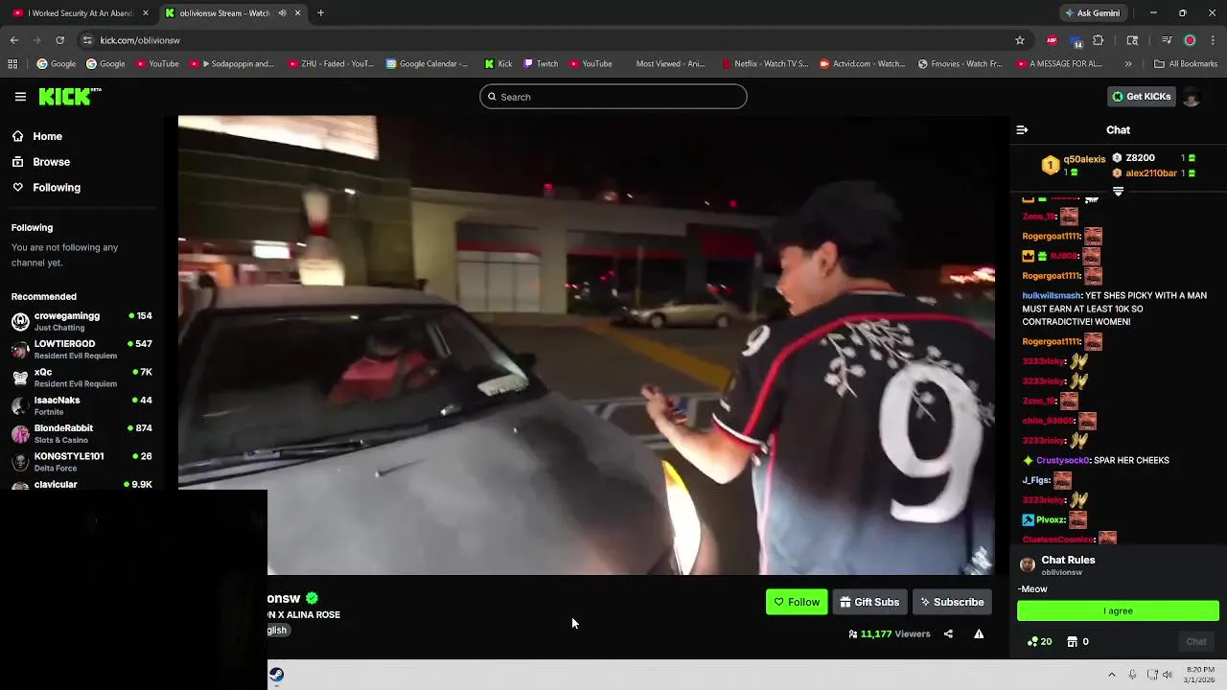Mute the oblivionsw tab via speaker icon
This screenshot has width=1227, height=690.
[x=282, y=13]
